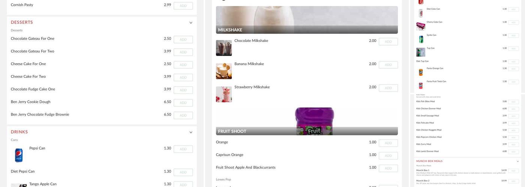Add Banana Milkshake to order
525x187 pixels.
click(388, 65)
